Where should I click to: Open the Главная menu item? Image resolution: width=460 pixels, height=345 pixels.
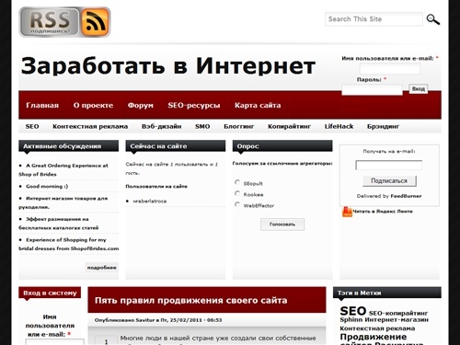pos(42,105)
